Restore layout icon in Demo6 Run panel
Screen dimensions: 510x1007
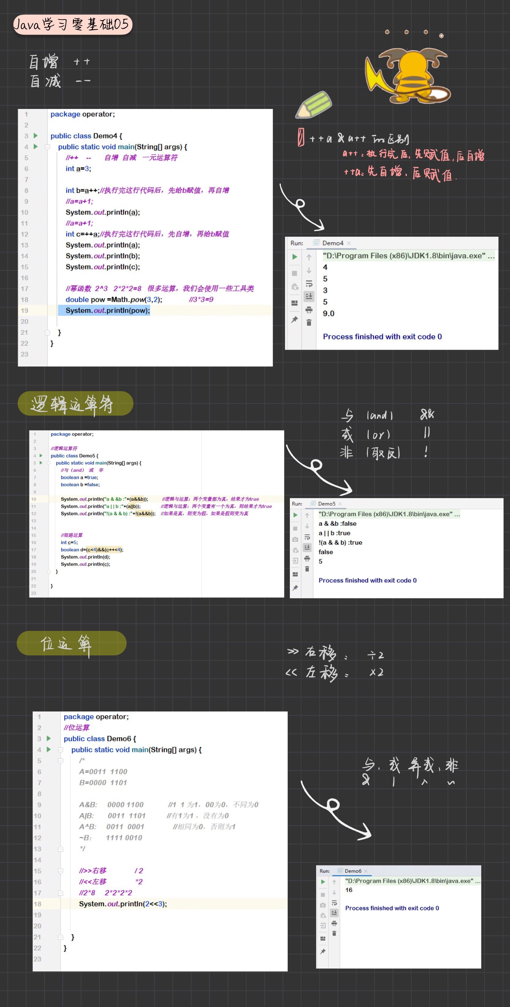coord(323,938)
